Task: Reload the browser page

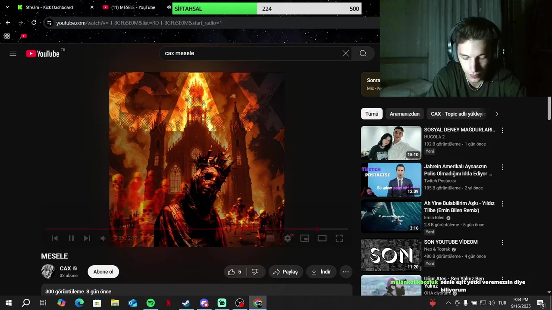Action: pyautogui.click(x=34, y=22)
